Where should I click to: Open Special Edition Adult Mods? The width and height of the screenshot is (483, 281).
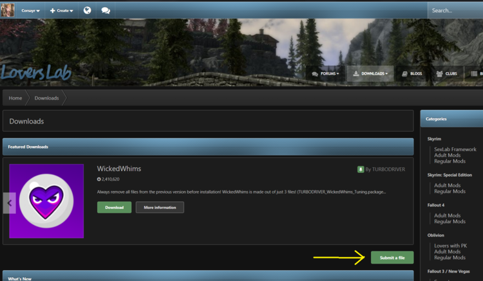[x=448, y=185]
